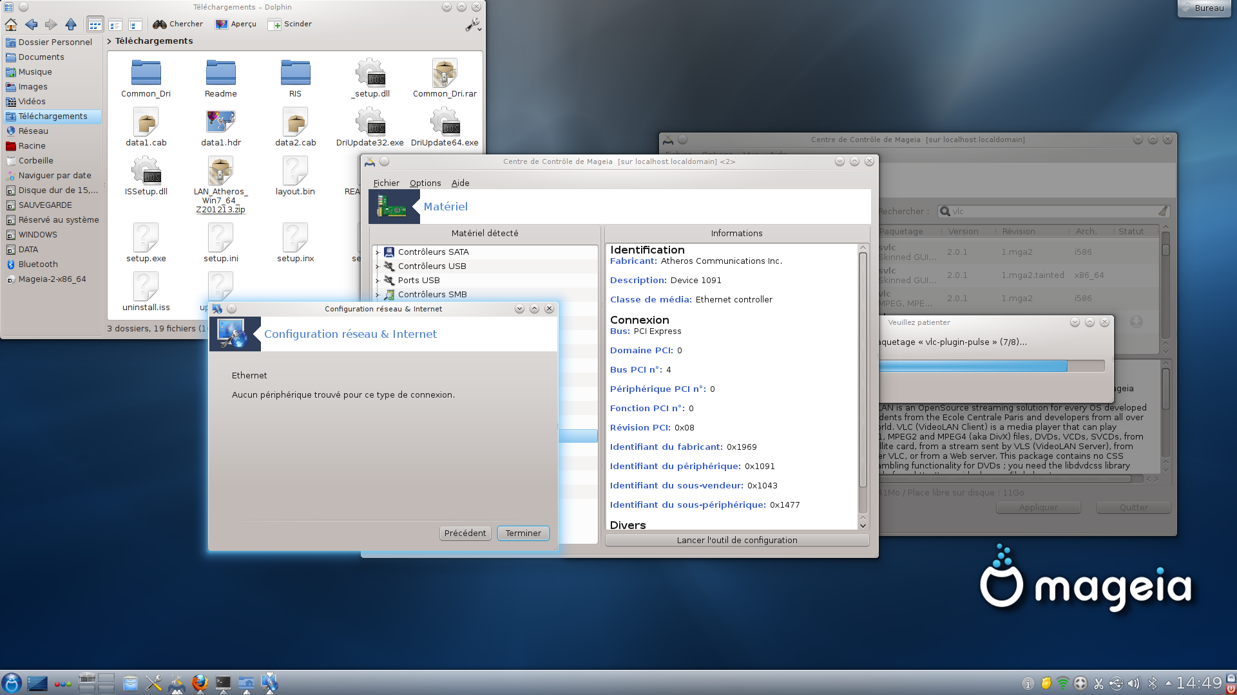The height and width of the screenshot is (695, 1237).
Task: Expand Contrôleurs USB tree node
Action: tap(378, 266)
